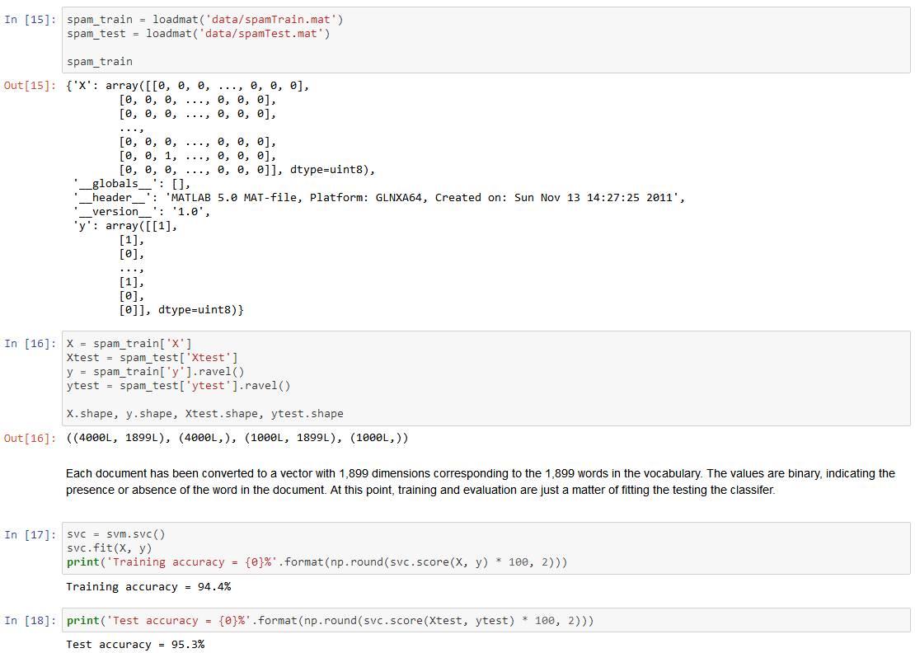This screenshot has width=915, height=653.
Task: Click the shapes tuple output of cell 16
Action: 237,438
